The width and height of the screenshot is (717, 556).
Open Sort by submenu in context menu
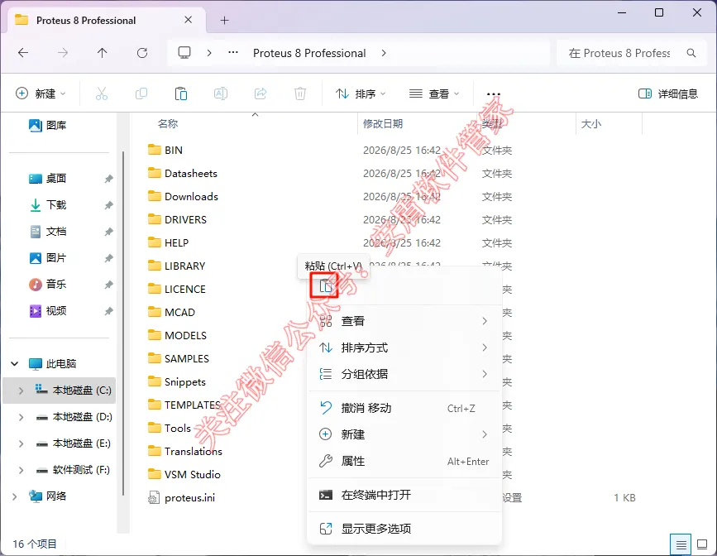click(404, 347)
